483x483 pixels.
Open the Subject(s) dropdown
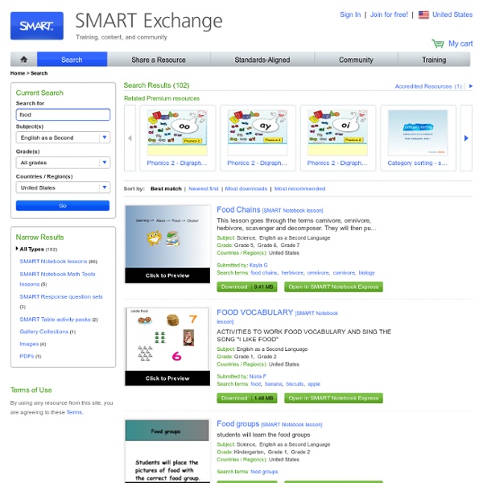tap(63, 138)
